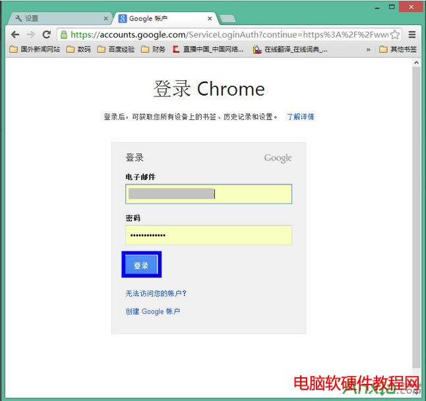This screenshot has height=401, width=426.
Task: Open the 直播中国 bookmark
Action: point(208,49)
